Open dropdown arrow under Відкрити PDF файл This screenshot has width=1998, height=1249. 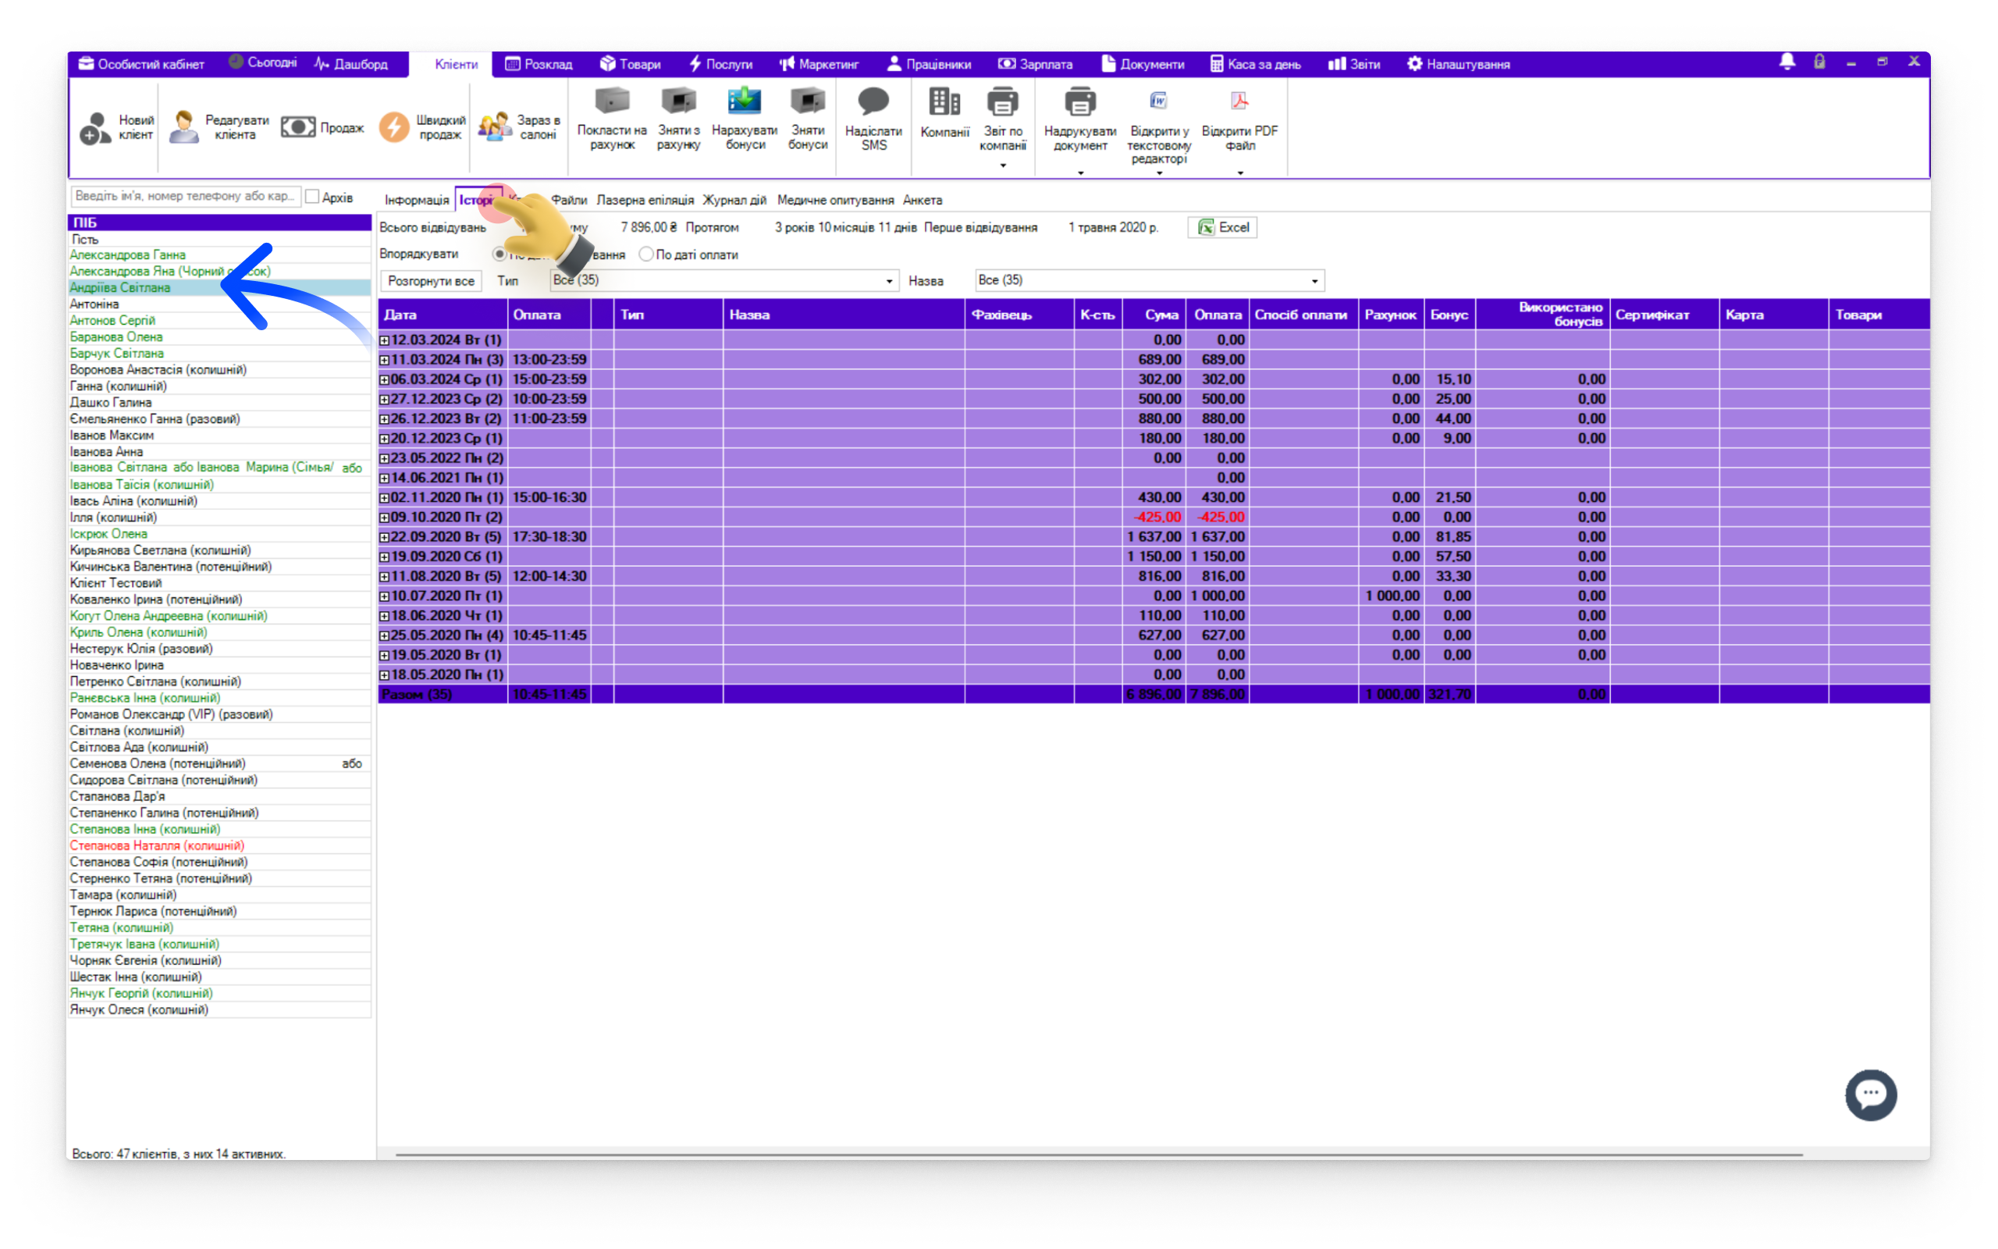[x=1240, y=173]
